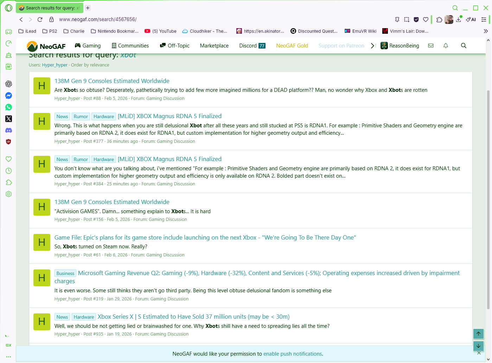Open the first 138M Gen 9 Consoles result

[112, 81]
